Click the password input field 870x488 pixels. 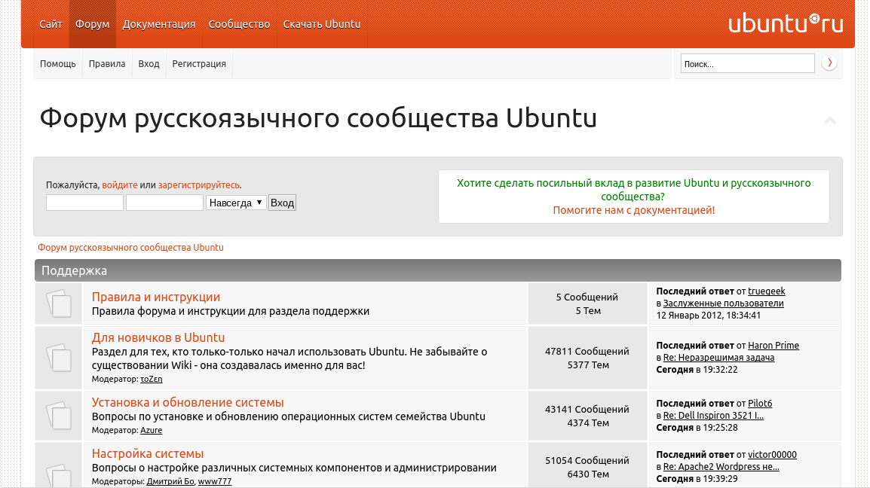coord(164,203)
